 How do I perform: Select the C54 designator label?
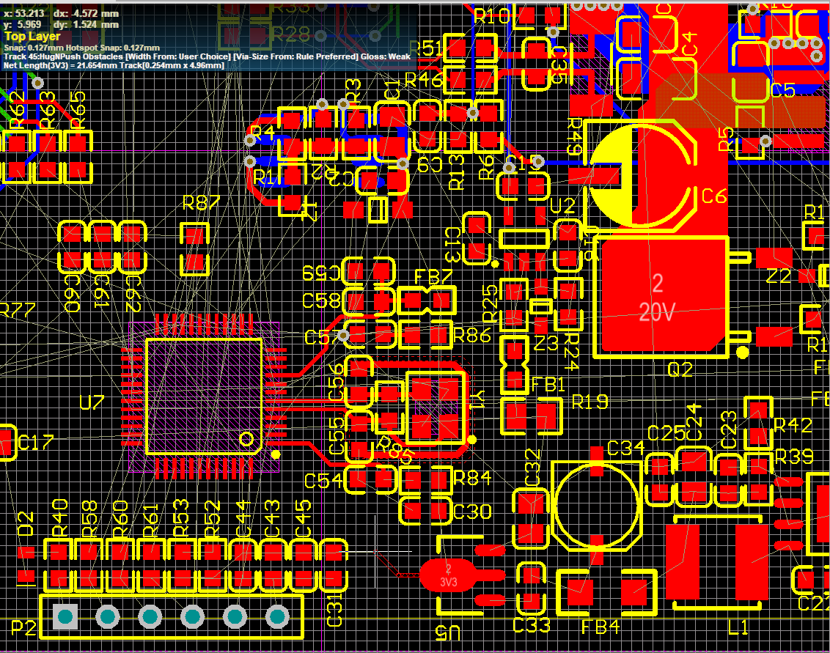tap(323, 481)
